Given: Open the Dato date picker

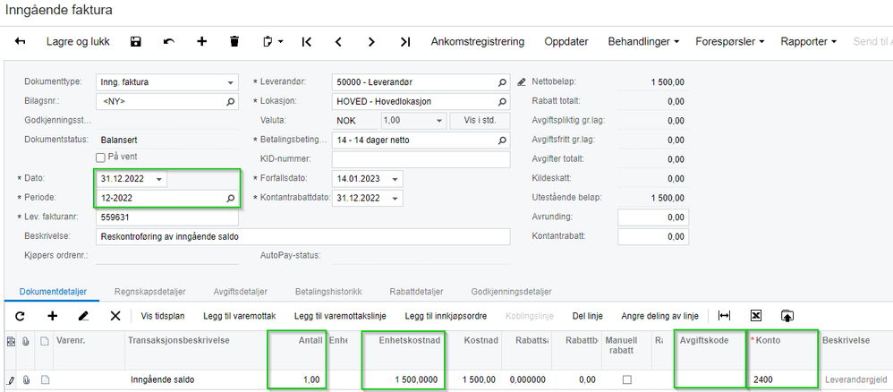Looking at the screenshot, I should point(159,179).
